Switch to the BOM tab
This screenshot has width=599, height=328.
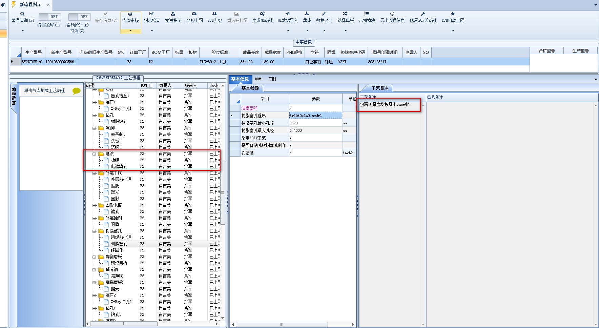click(x=258, y=79)
